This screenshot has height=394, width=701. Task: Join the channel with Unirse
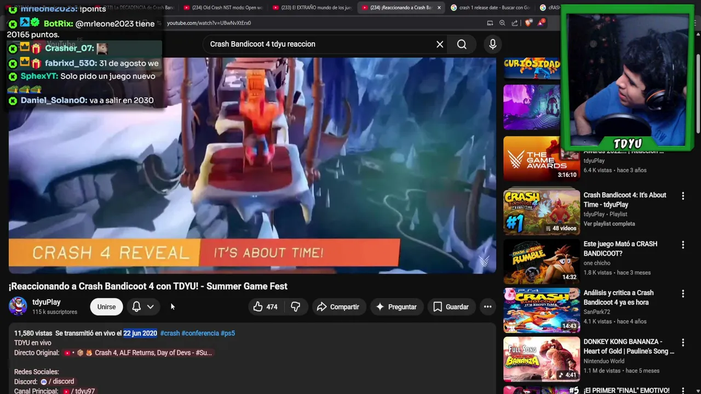coord(106,307)
